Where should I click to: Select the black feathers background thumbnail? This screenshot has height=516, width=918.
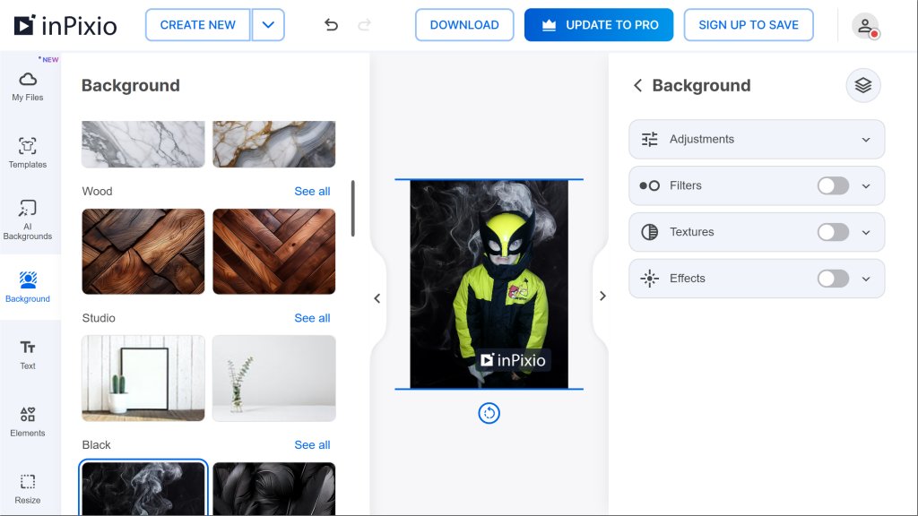[274, 489]
